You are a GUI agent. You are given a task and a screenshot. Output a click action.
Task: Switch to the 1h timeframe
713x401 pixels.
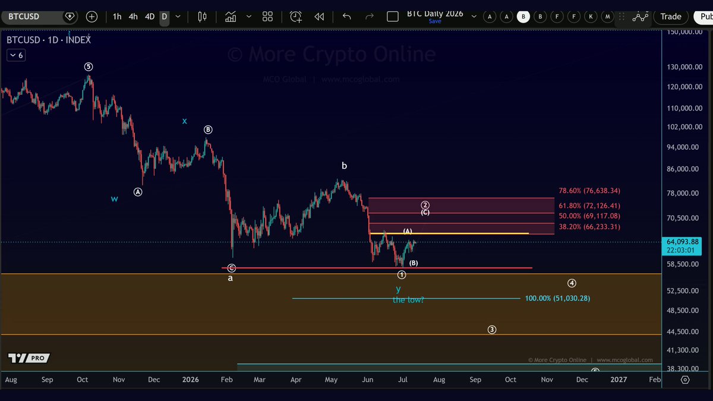[x=117, y=17]
